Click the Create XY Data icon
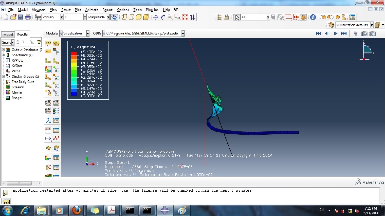This screenshot has width=385, height=216. point(48,130)
